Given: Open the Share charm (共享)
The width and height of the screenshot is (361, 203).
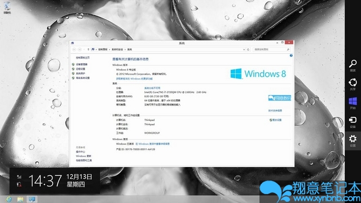Looking at the screenshot, I should tap(353, 84).
